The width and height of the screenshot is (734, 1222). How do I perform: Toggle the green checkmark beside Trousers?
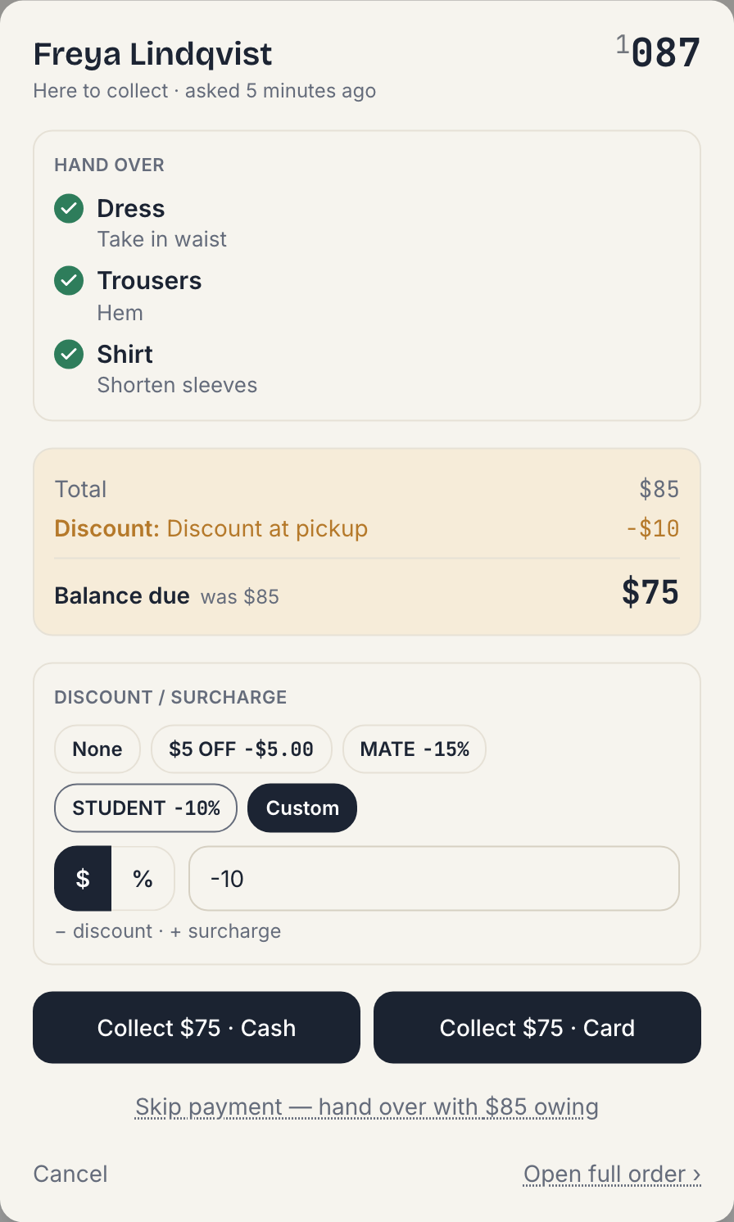coord(69,281)
